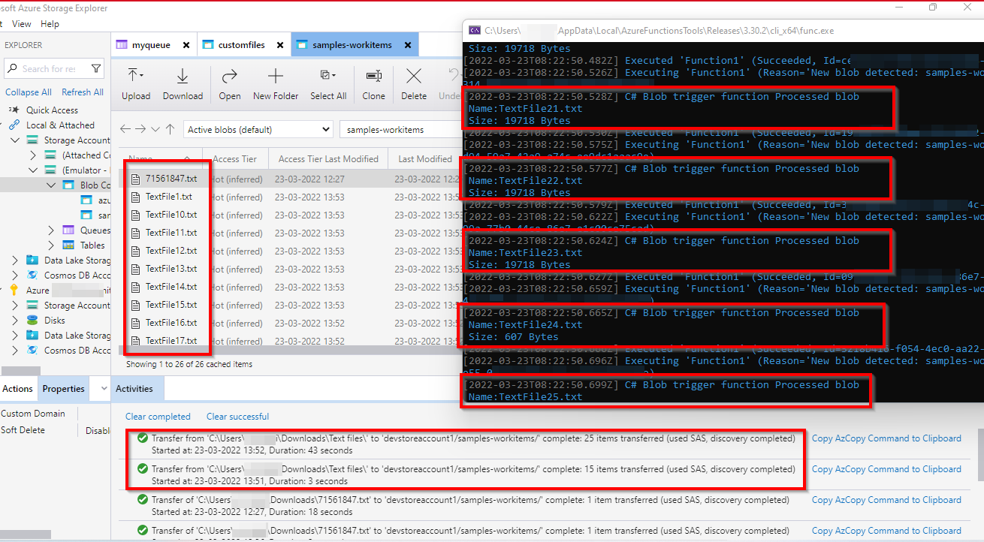Collapse the Blob Containers node arrow

51,185
